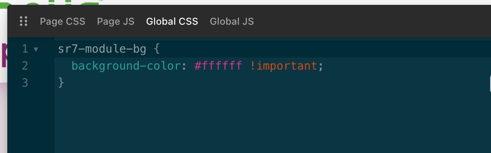Collapse the code fold arrow on line 1
The width and height of the screenshot is (491, 153).
coord(36,49)
